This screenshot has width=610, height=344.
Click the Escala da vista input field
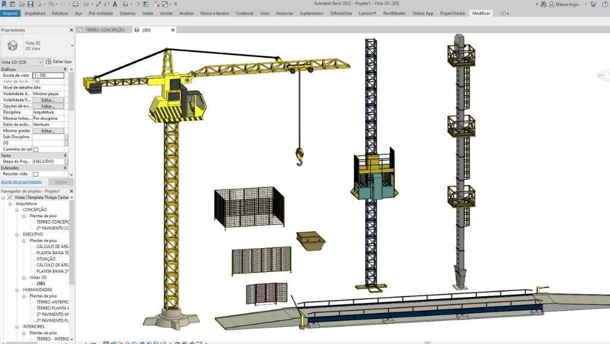(x=48, y=76)
